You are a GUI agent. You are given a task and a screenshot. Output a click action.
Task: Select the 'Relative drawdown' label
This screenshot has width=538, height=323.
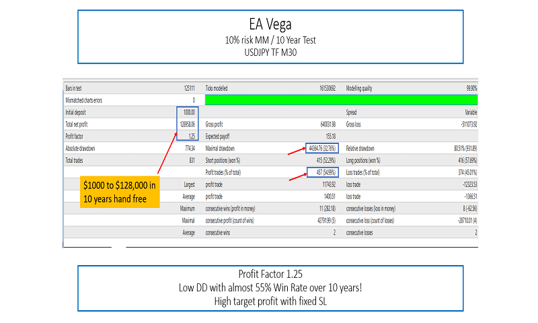pyautogui.click(x=360, y=148)
